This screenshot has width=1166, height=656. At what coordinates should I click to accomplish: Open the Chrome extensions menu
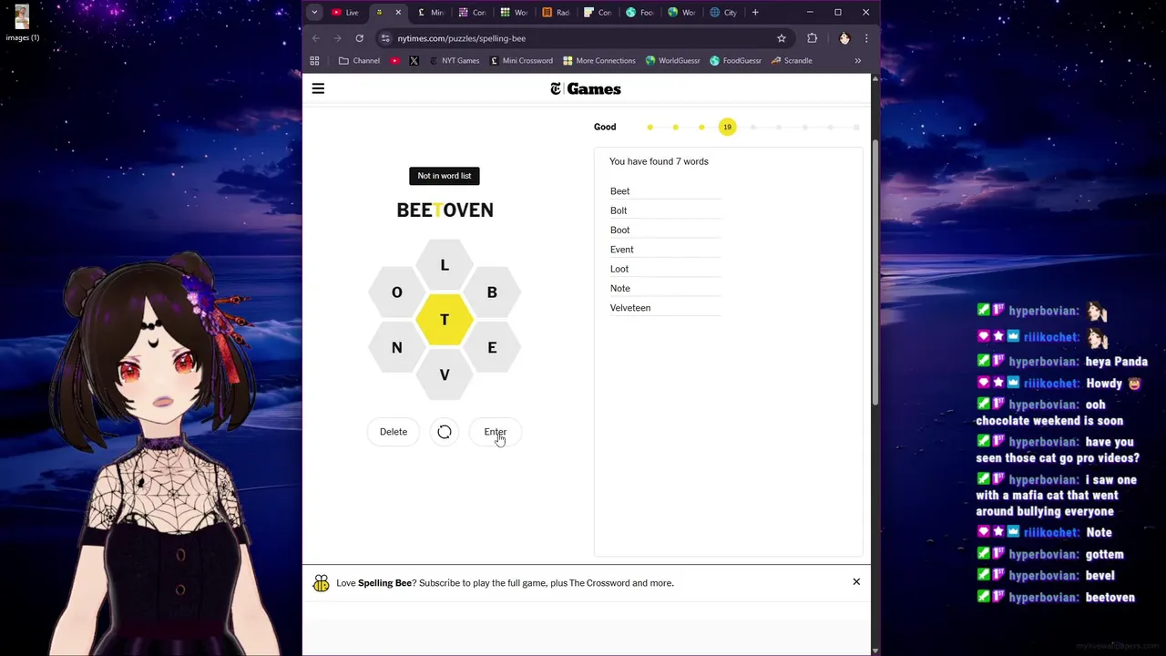coord(813,38)
